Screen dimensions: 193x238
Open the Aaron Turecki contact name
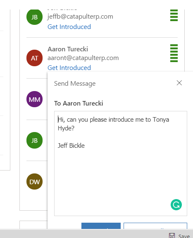pos(68,49)
